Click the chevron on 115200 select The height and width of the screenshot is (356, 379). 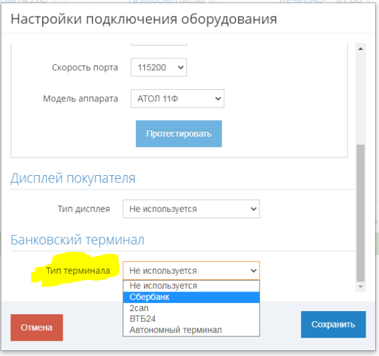[x=181, y=68]
